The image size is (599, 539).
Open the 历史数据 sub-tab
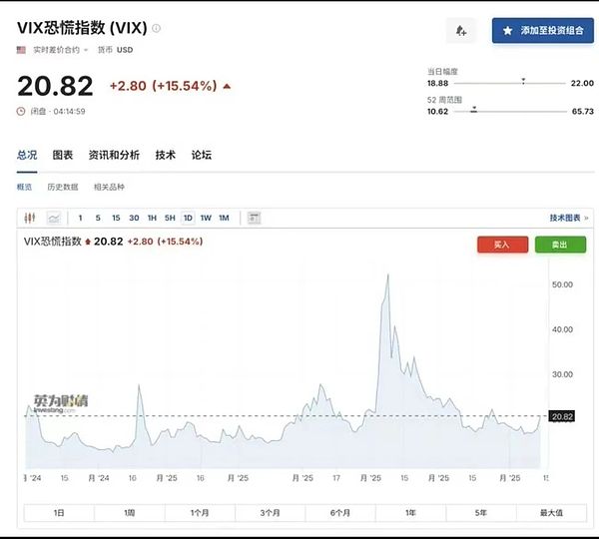pyautogui.click(x=62, y=187)
